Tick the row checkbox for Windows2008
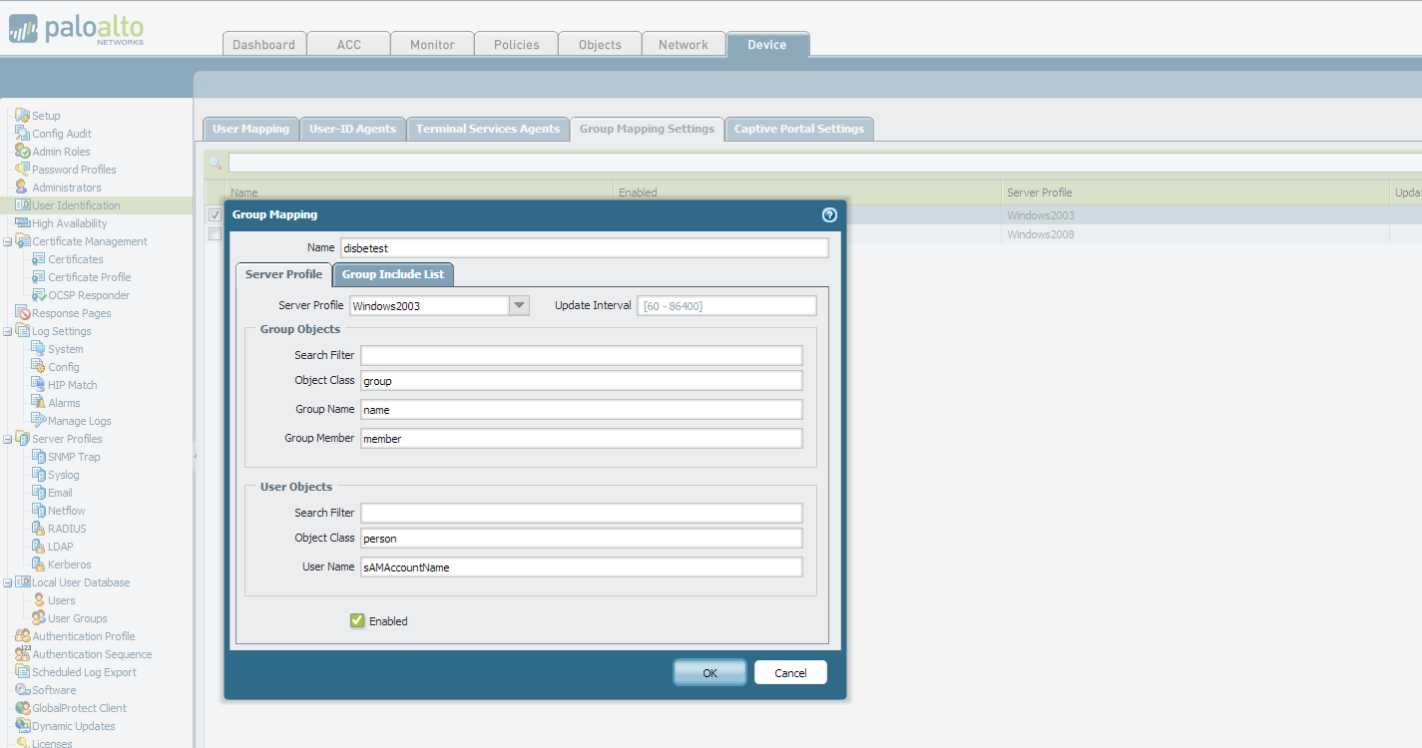 pyautogui.click(x=215, y=233)
